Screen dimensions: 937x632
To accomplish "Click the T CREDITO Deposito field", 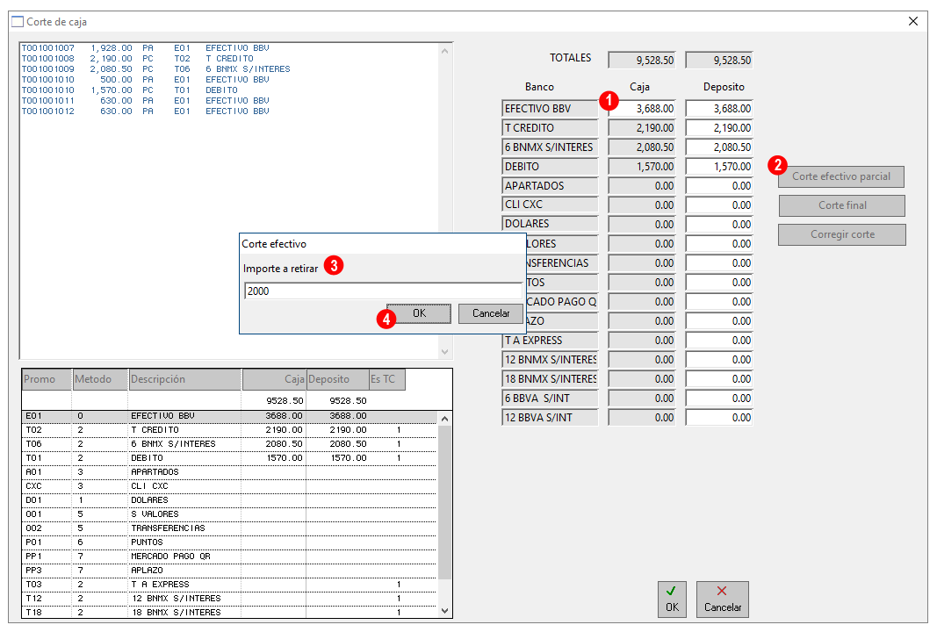I will coord(719,128).
